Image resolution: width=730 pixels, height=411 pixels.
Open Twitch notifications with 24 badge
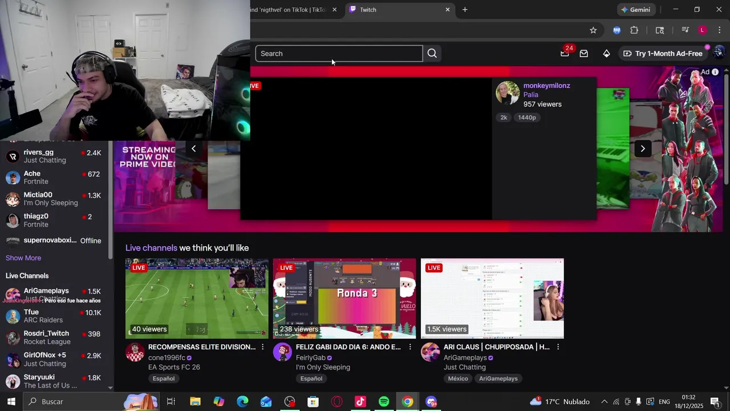coord(565,53)
